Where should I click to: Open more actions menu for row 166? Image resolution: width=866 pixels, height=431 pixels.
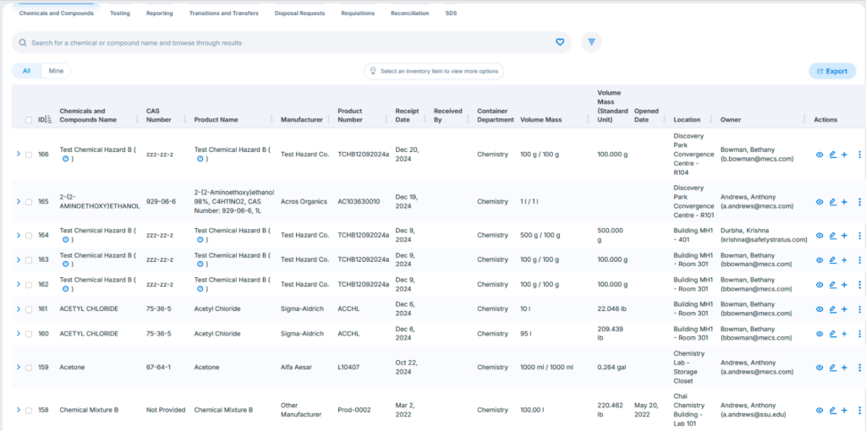[859, 155]
